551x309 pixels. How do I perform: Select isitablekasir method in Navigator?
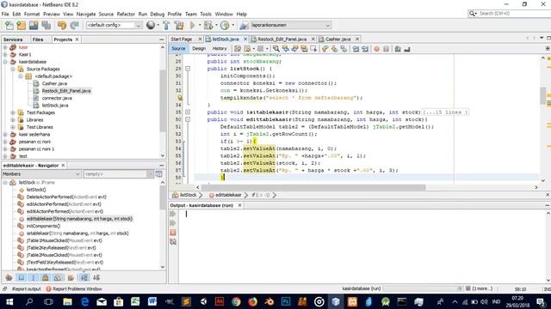(x=77, y=233)
